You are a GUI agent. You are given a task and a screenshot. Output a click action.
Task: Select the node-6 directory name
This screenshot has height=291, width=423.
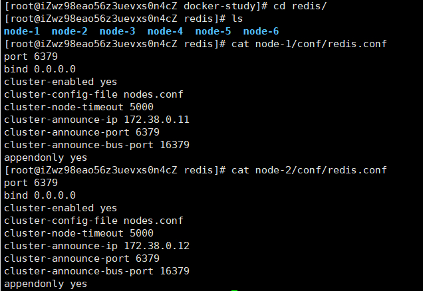click(261, 31)
